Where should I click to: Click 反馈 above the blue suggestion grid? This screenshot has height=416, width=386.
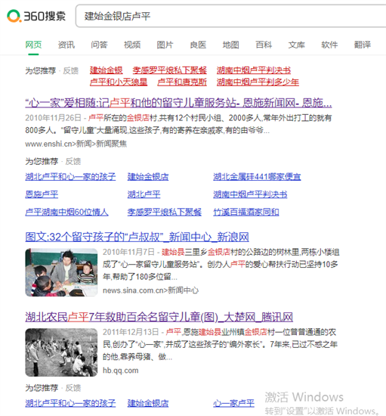(73, 161)
